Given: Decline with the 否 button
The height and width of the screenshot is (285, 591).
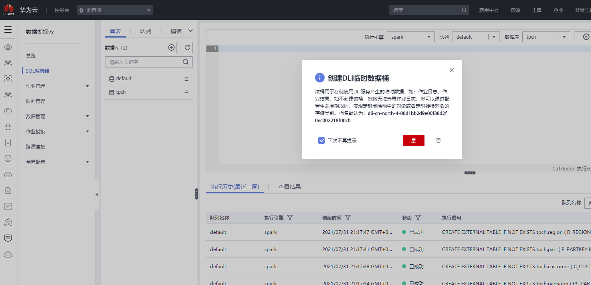Looking at the screenshot, I should (438, 141).
